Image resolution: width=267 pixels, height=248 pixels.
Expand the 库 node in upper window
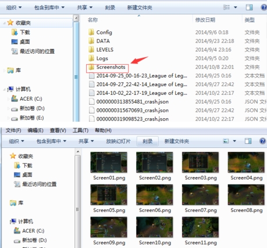pos(4,70)
